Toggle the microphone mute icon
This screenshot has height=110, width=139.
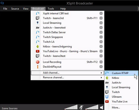point(81,107)
